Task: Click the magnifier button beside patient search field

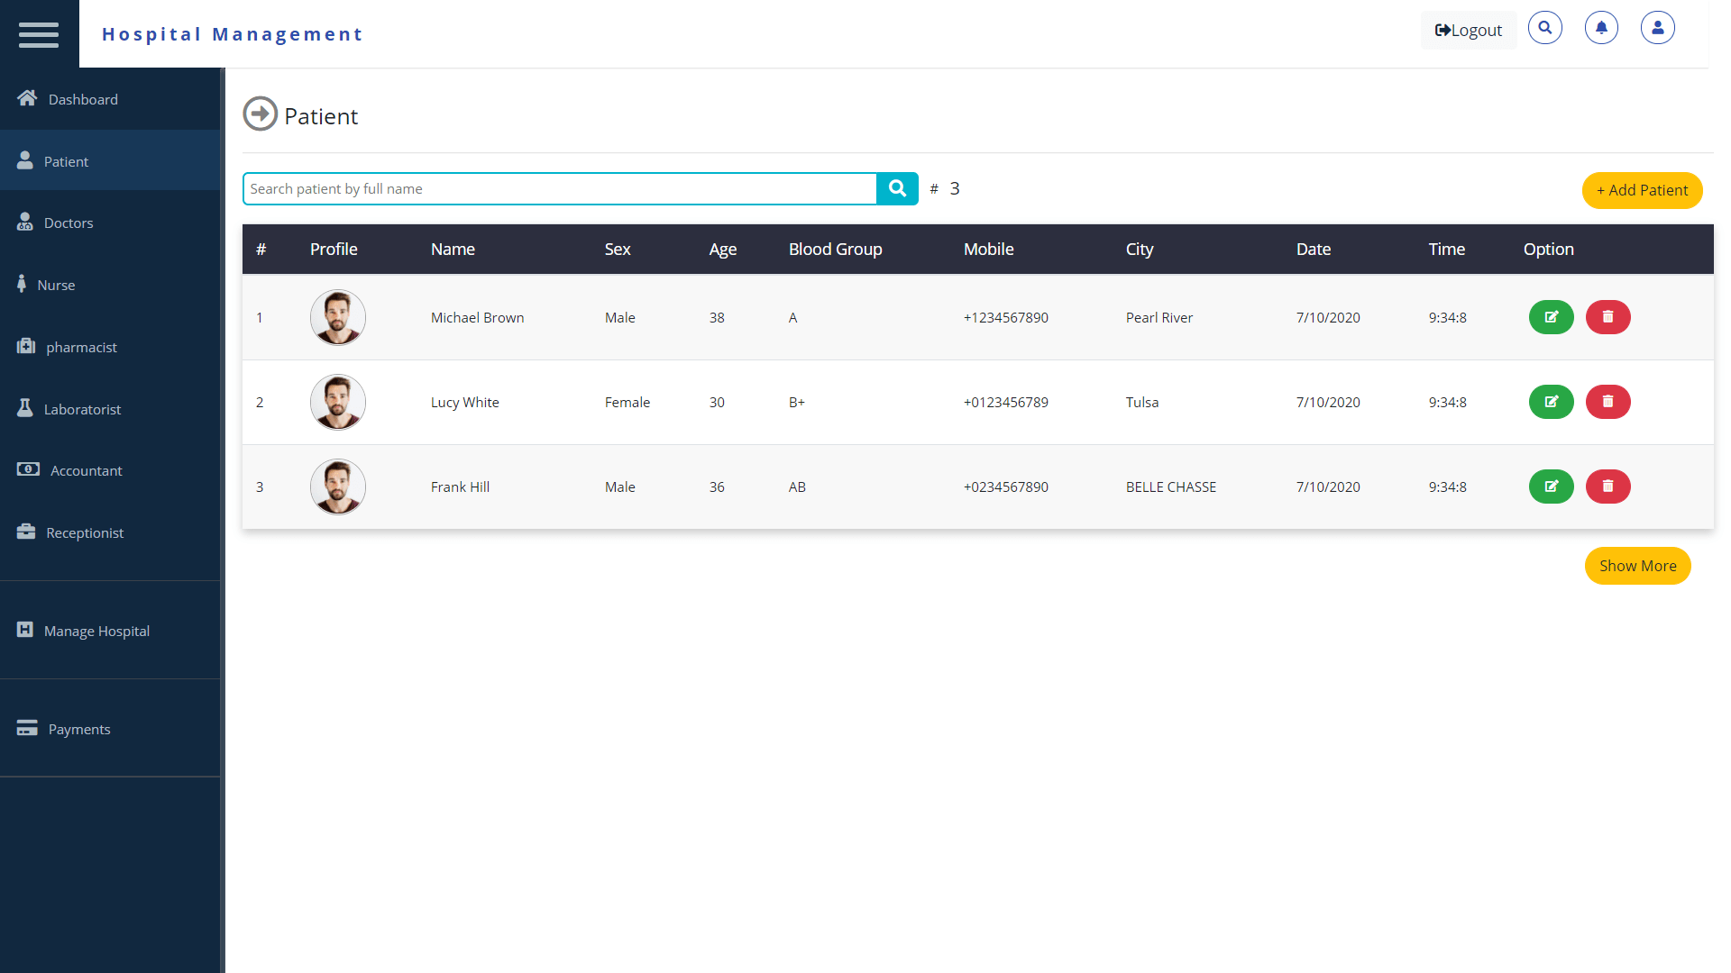Action: point(897,188)
